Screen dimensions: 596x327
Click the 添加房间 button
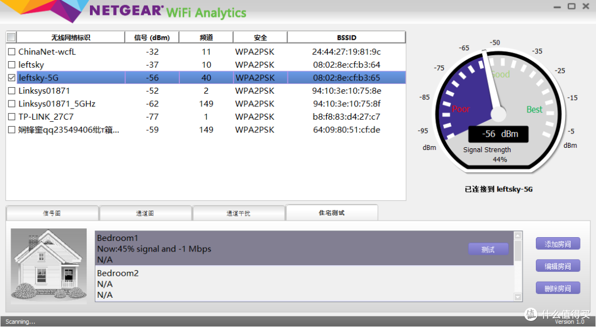click(557, 243)
